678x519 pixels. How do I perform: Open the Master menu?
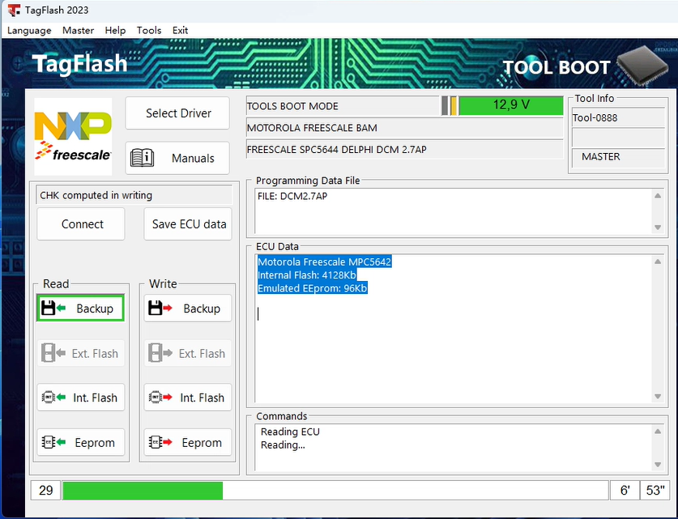78,30
